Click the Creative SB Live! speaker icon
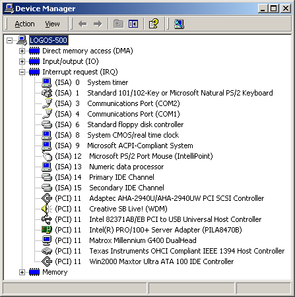 click(x=47, y=209)
